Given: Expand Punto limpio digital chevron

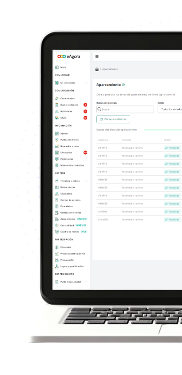Looking at the screenshot, I should pyautogui.click(x=86, y=282).
